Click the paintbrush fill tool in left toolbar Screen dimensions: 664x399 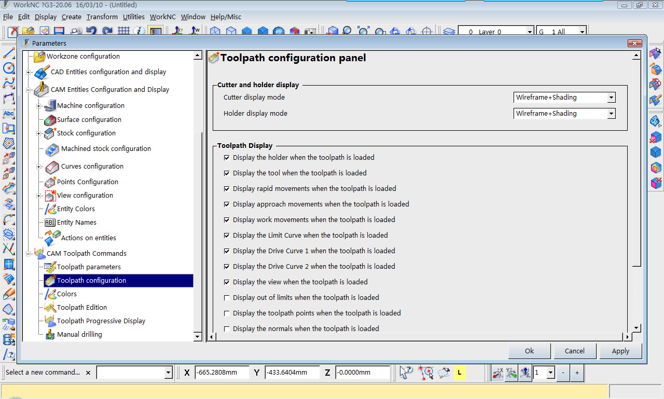click(x=8, y=294)
